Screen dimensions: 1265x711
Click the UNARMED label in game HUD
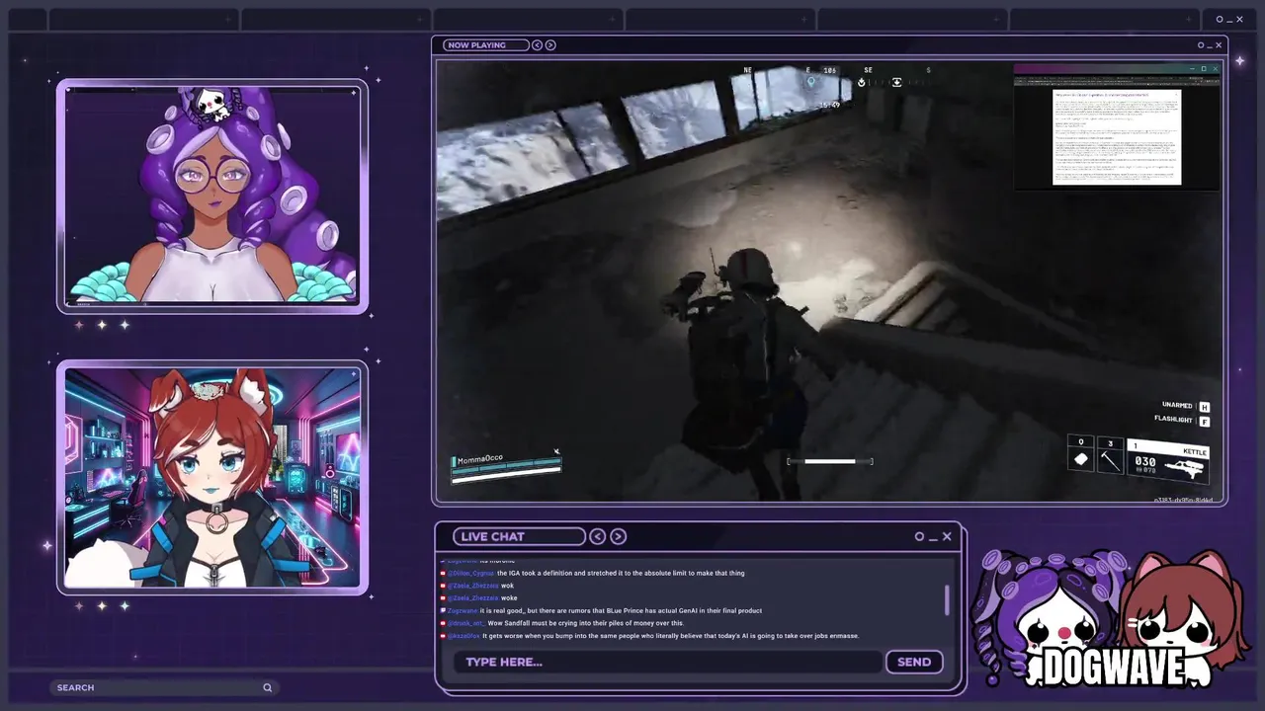coord(1177,406)
